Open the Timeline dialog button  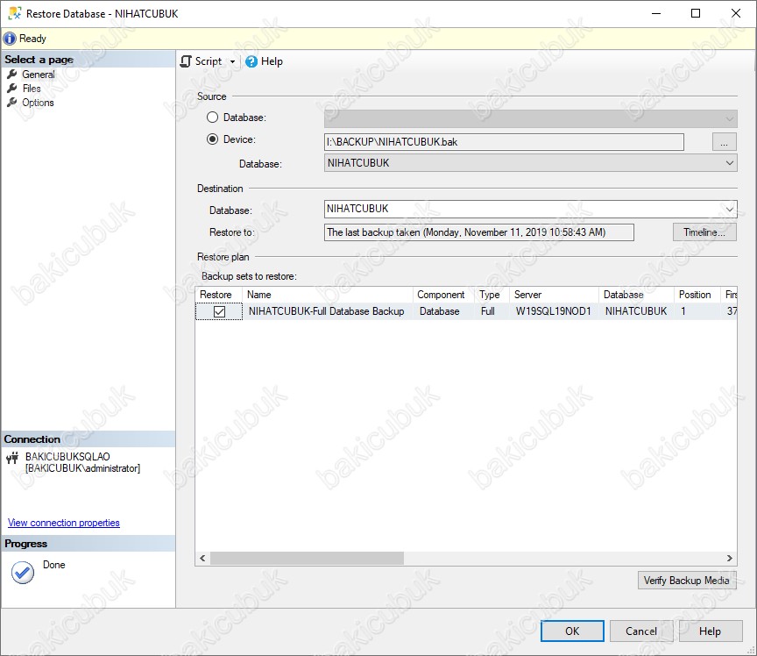point(704,232)
